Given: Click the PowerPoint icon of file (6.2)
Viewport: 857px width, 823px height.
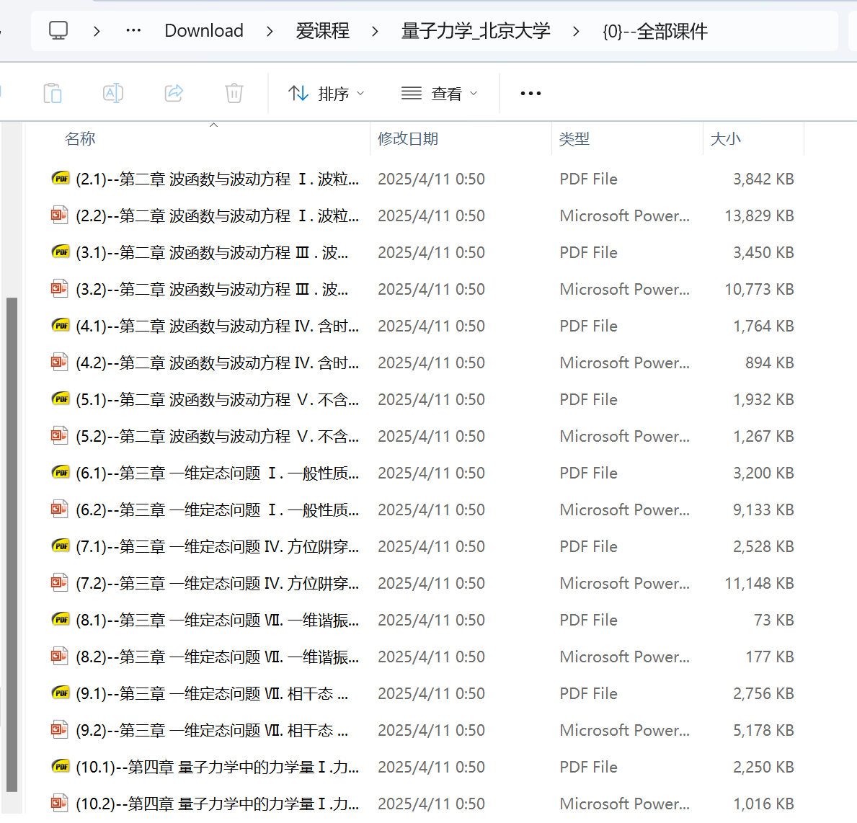Looking at the screenshot, I should 60,509.
